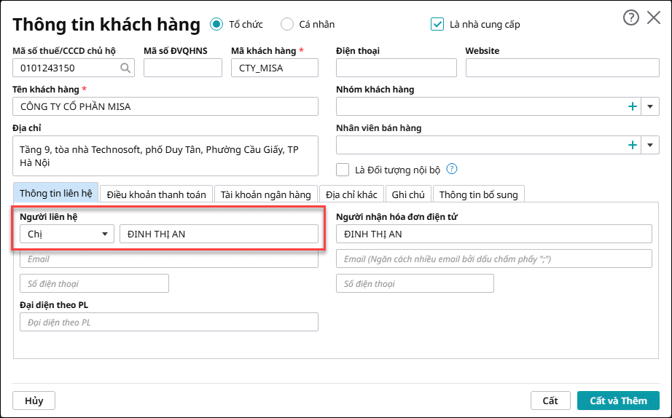Add new customer group with plus icon
Viewport: 672px width, 418px height.
pyautogui.click(x=633, y=106)
